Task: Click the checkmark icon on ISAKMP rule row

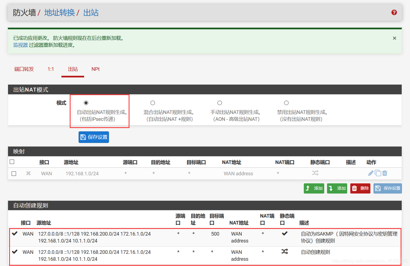Action: [x=15, y=234]
